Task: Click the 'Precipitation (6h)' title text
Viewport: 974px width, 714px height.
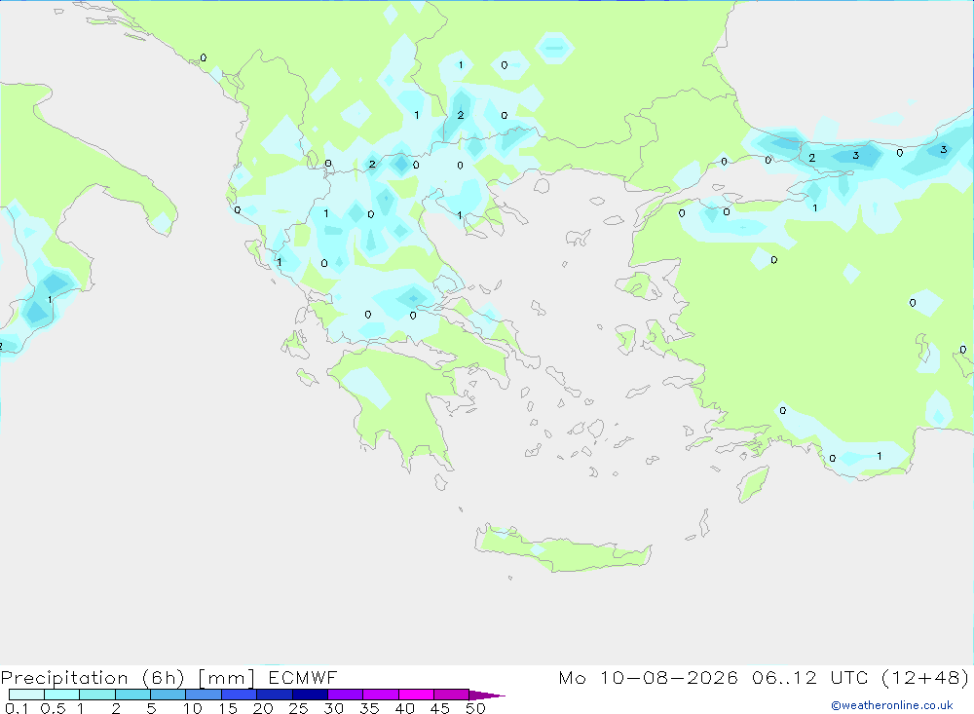Action: 93,677
